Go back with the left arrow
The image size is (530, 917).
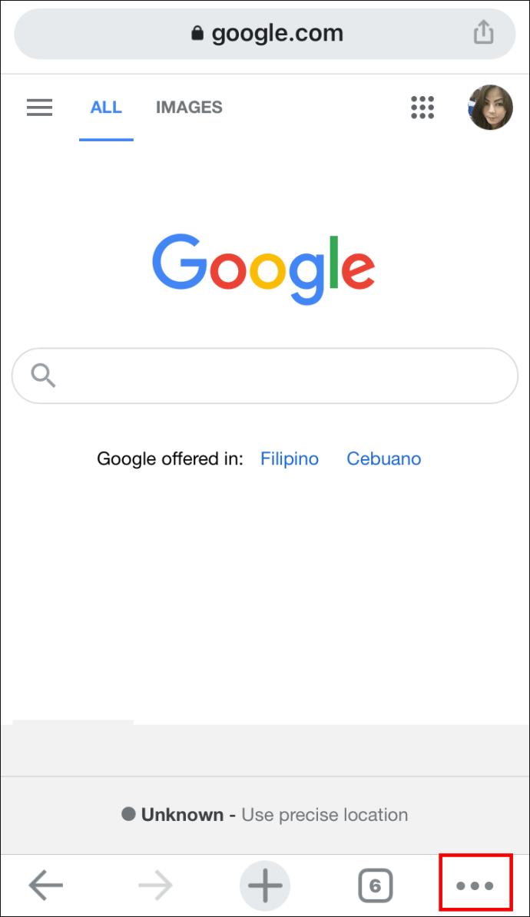45,886
